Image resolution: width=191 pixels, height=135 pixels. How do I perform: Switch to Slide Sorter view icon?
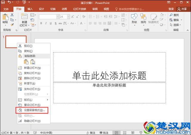(124, 133)
